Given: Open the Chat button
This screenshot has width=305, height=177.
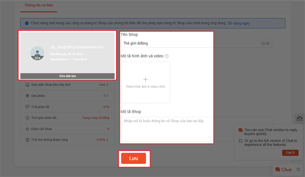Looking at the screenshot, I should 284,170.
